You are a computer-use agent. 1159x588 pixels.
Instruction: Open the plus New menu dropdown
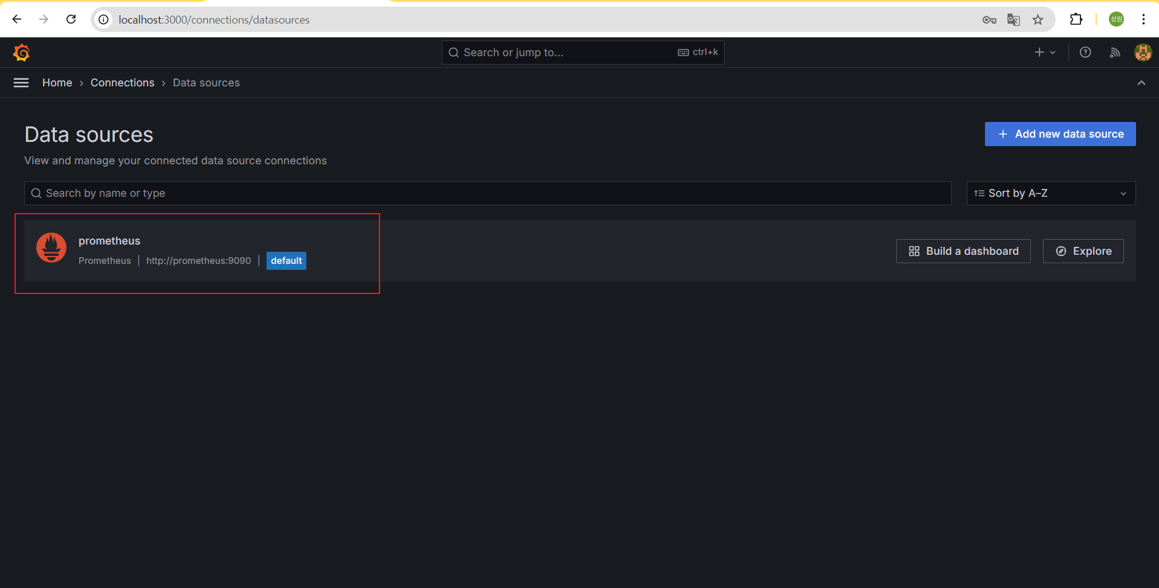pos(1045,53)
